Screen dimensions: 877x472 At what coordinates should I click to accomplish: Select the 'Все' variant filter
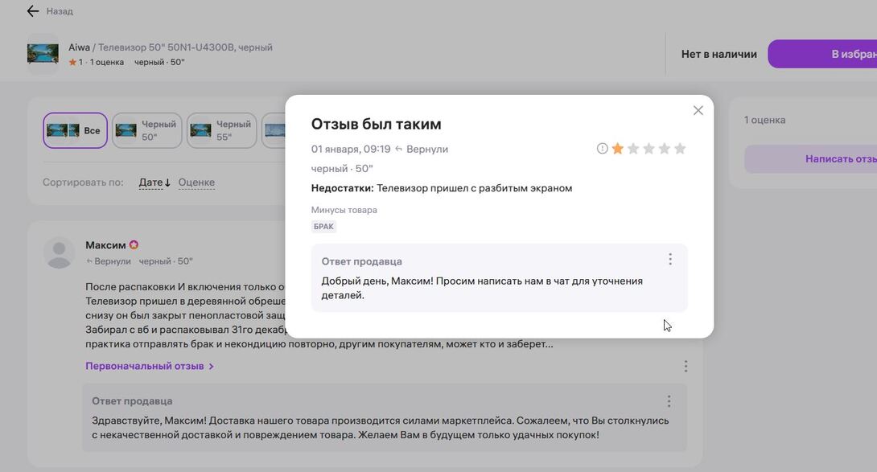75,130
